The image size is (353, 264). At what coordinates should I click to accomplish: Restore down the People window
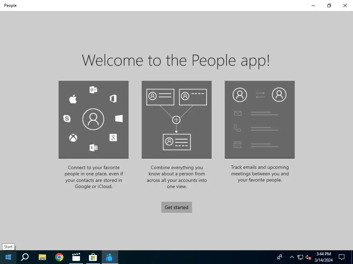pos(329,5)
